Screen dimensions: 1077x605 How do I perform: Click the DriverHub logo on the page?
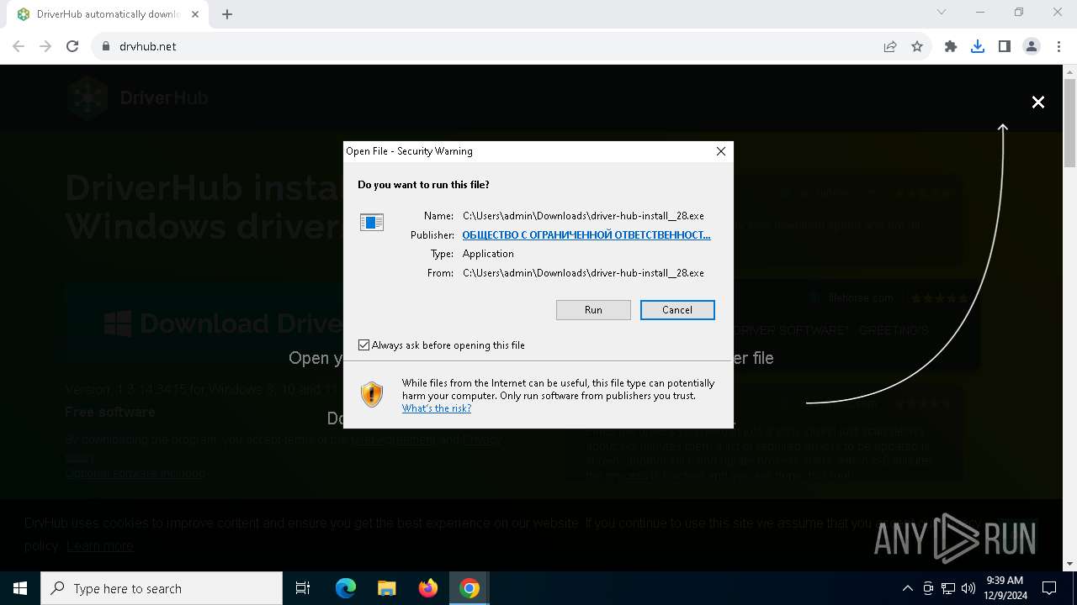click(x=138, y=97)
